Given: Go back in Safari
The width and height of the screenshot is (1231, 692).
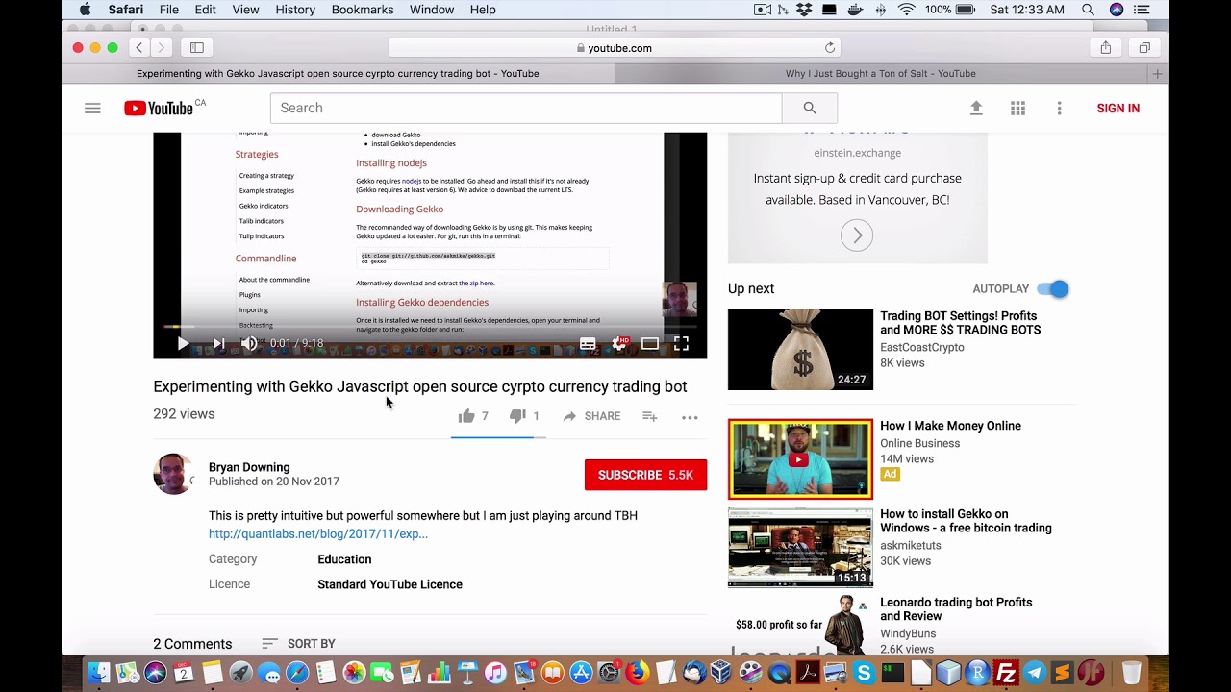Looking at the screenshot, I should [139, 47].
